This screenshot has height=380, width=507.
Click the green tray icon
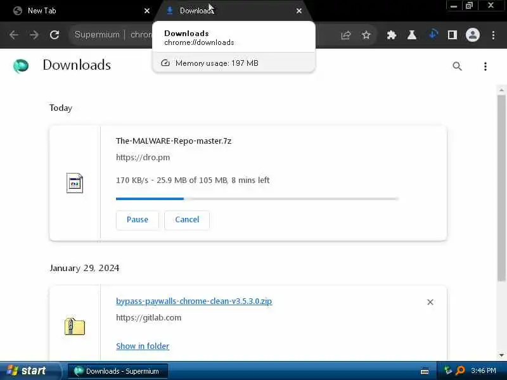[448, 370]
